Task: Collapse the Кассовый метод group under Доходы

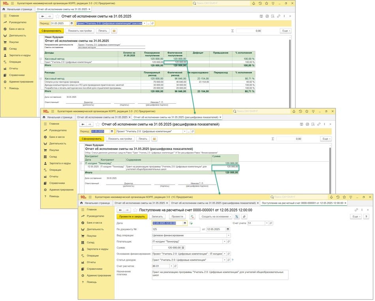Action: (41, 59)
